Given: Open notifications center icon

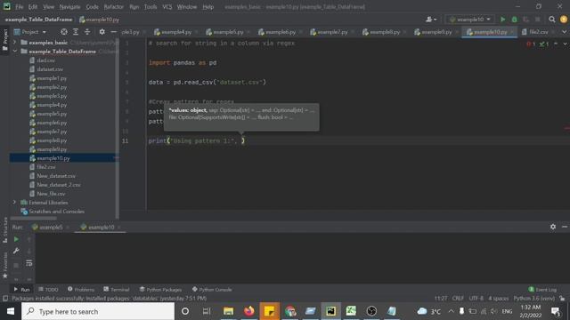Looking at the screenshot, I should [x=556, y=311].
